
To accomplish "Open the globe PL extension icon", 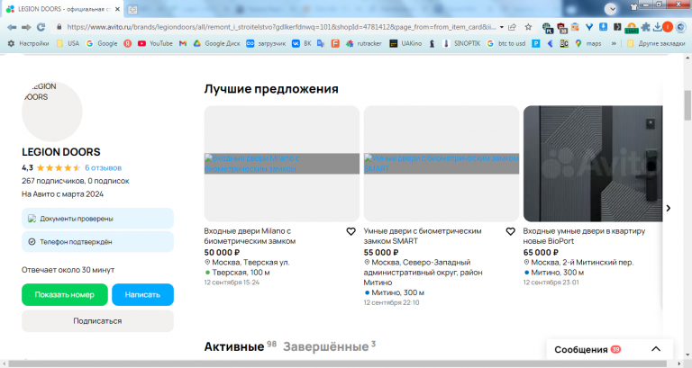I will [x=547, y=28].
